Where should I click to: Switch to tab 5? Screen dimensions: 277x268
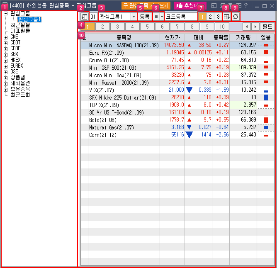147,27
